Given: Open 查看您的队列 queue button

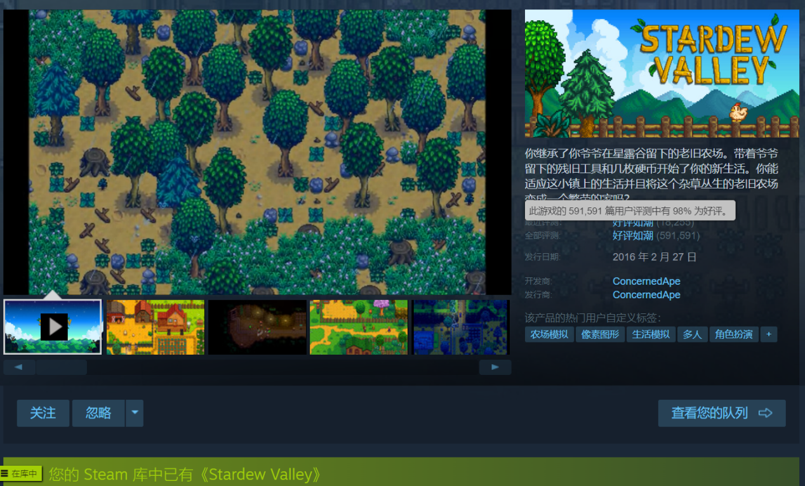Looking at the screenshot, I should [x=722, y=413].
